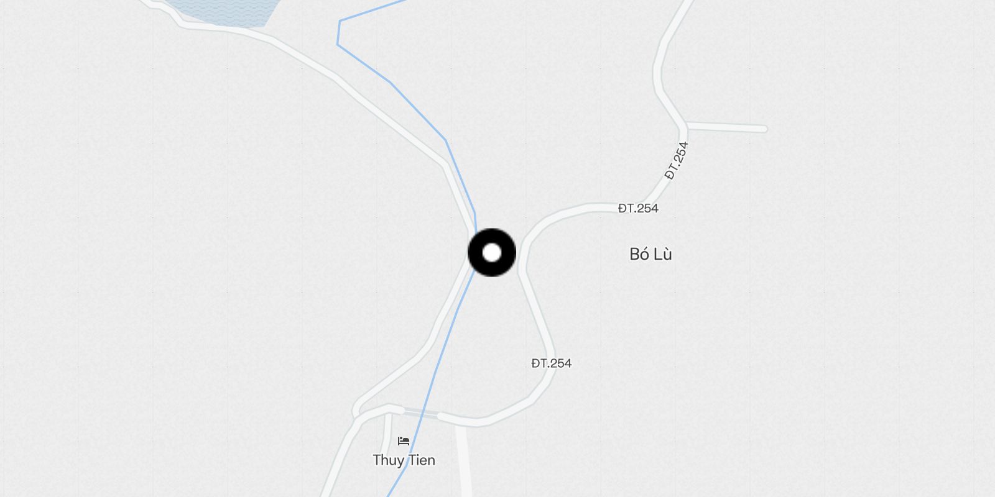This screenshot has height=497, width=995.
Task: Click the short side road branching east off ĐT.254
Action: (726, 127)
